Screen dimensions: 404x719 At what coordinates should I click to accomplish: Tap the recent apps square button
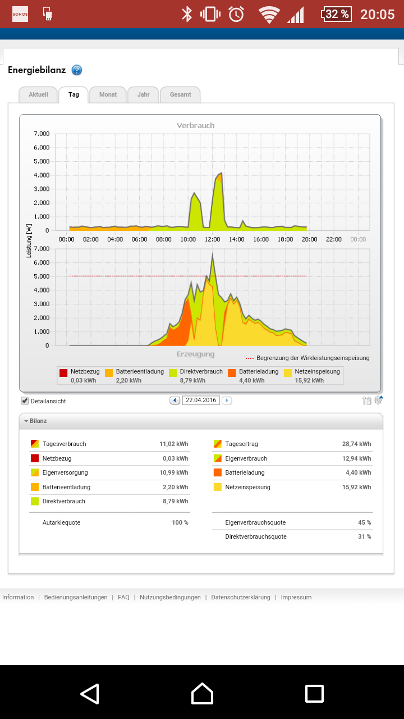(314, 694)
